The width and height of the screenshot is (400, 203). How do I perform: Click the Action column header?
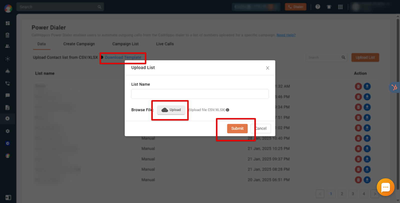click(360, 73)
